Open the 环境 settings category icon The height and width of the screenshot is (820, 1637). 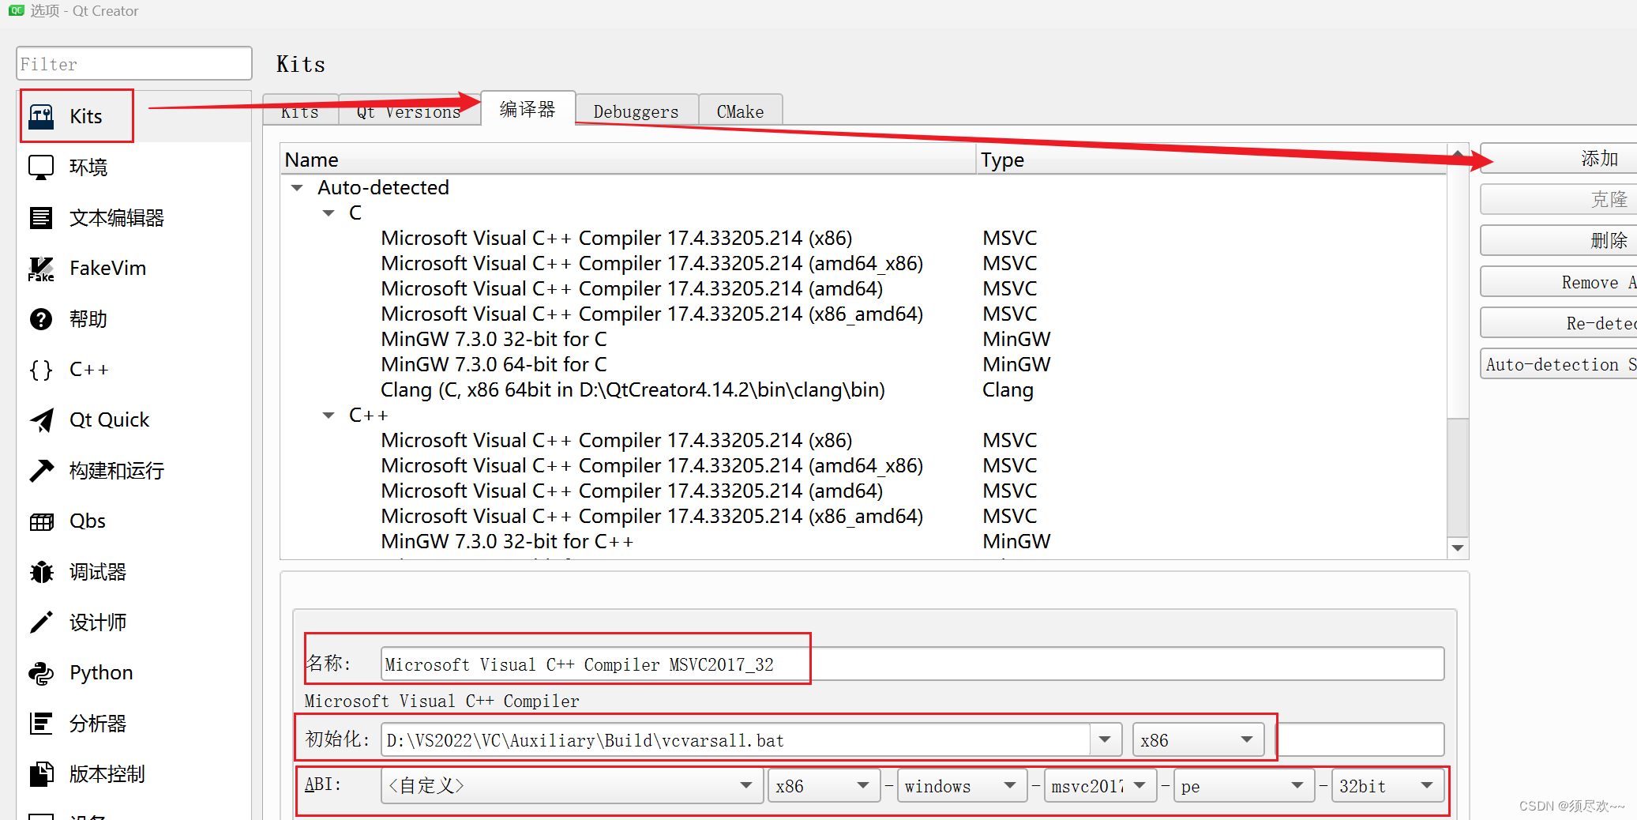point(41,167)
